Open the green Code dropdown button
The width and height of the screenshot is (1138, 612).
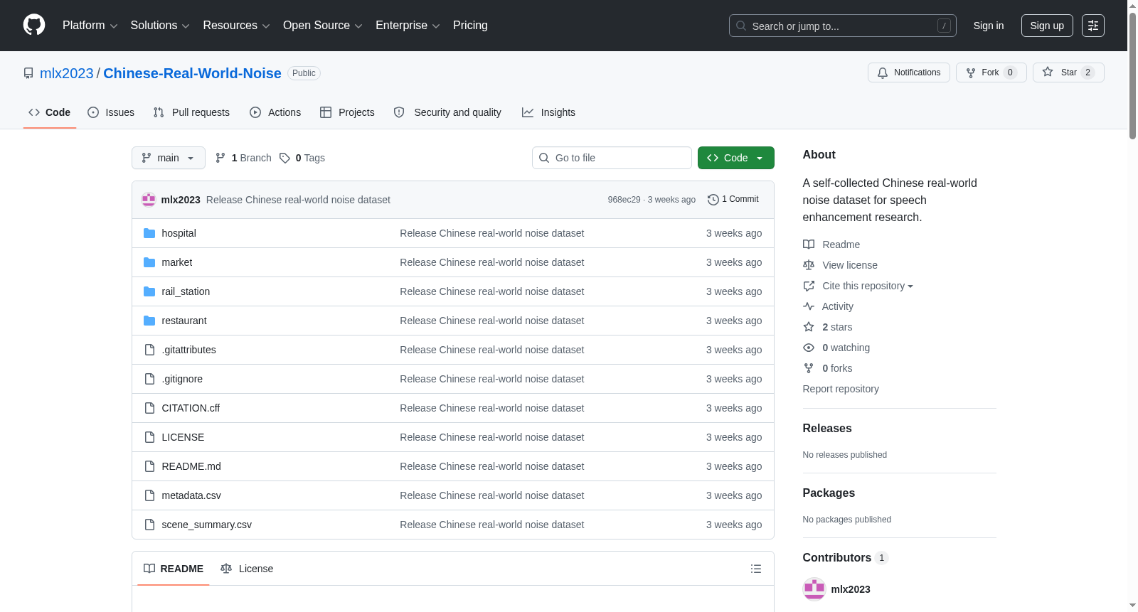736,158
